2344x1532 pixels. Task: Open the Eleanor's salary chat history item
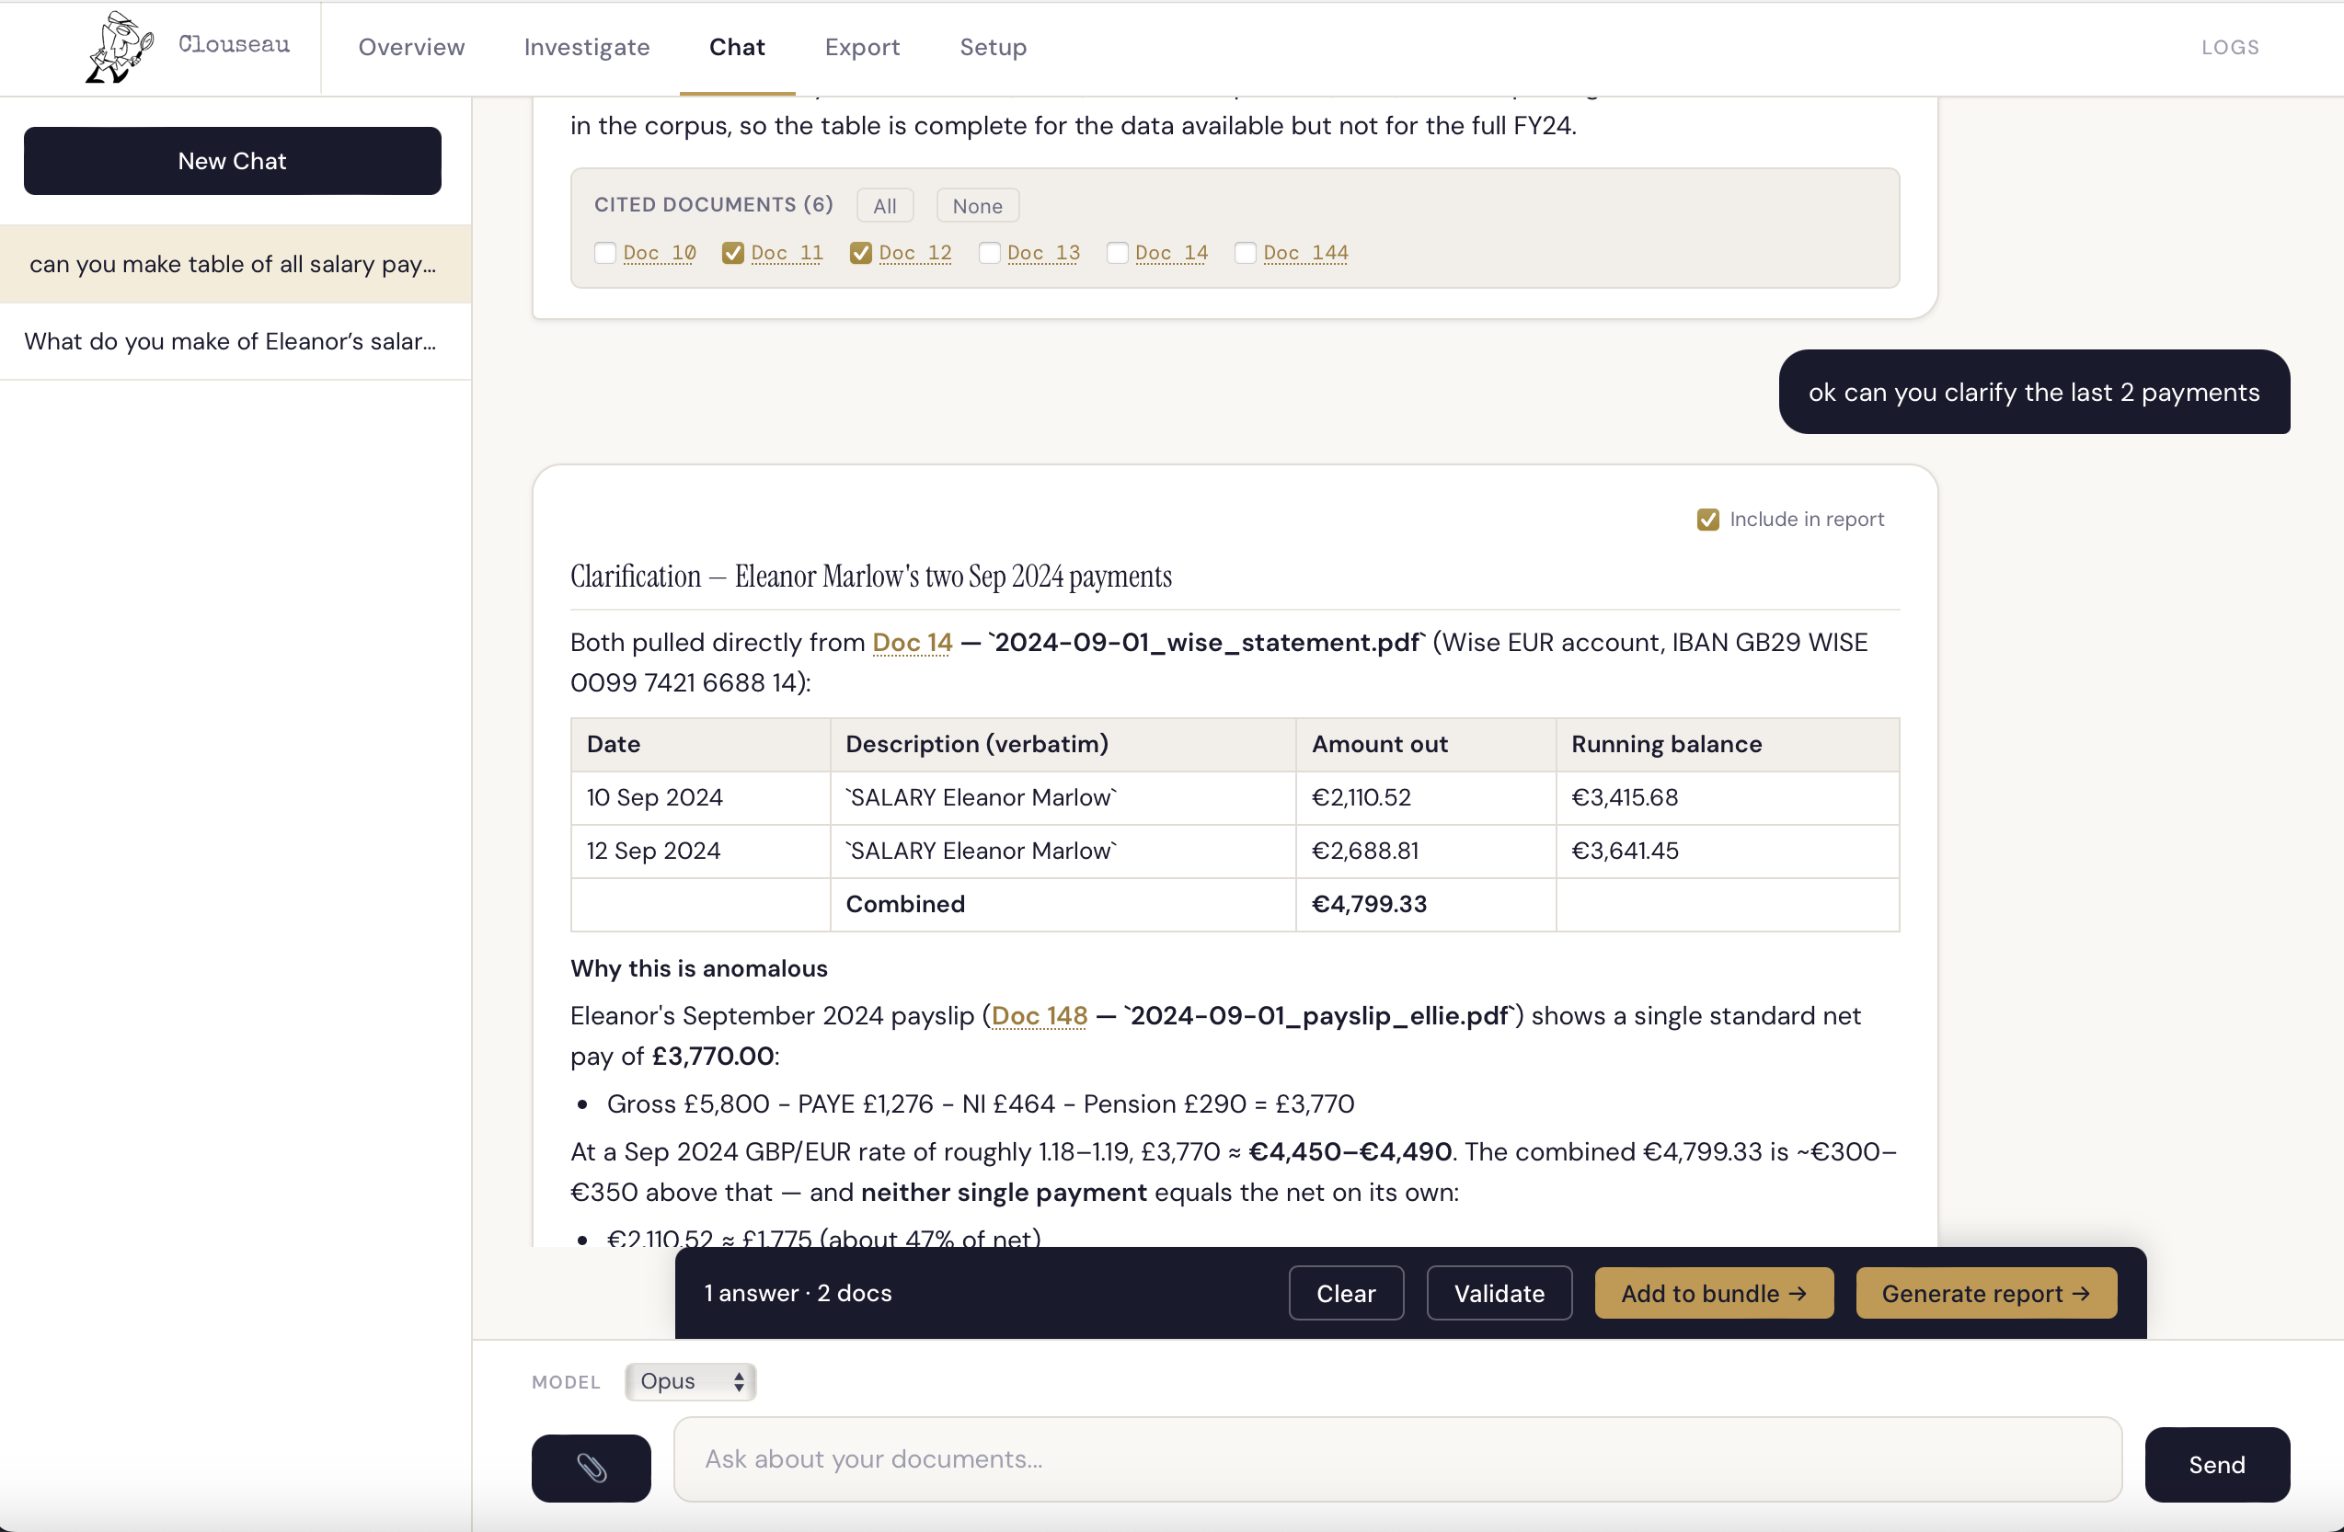(x=235, y=342)
